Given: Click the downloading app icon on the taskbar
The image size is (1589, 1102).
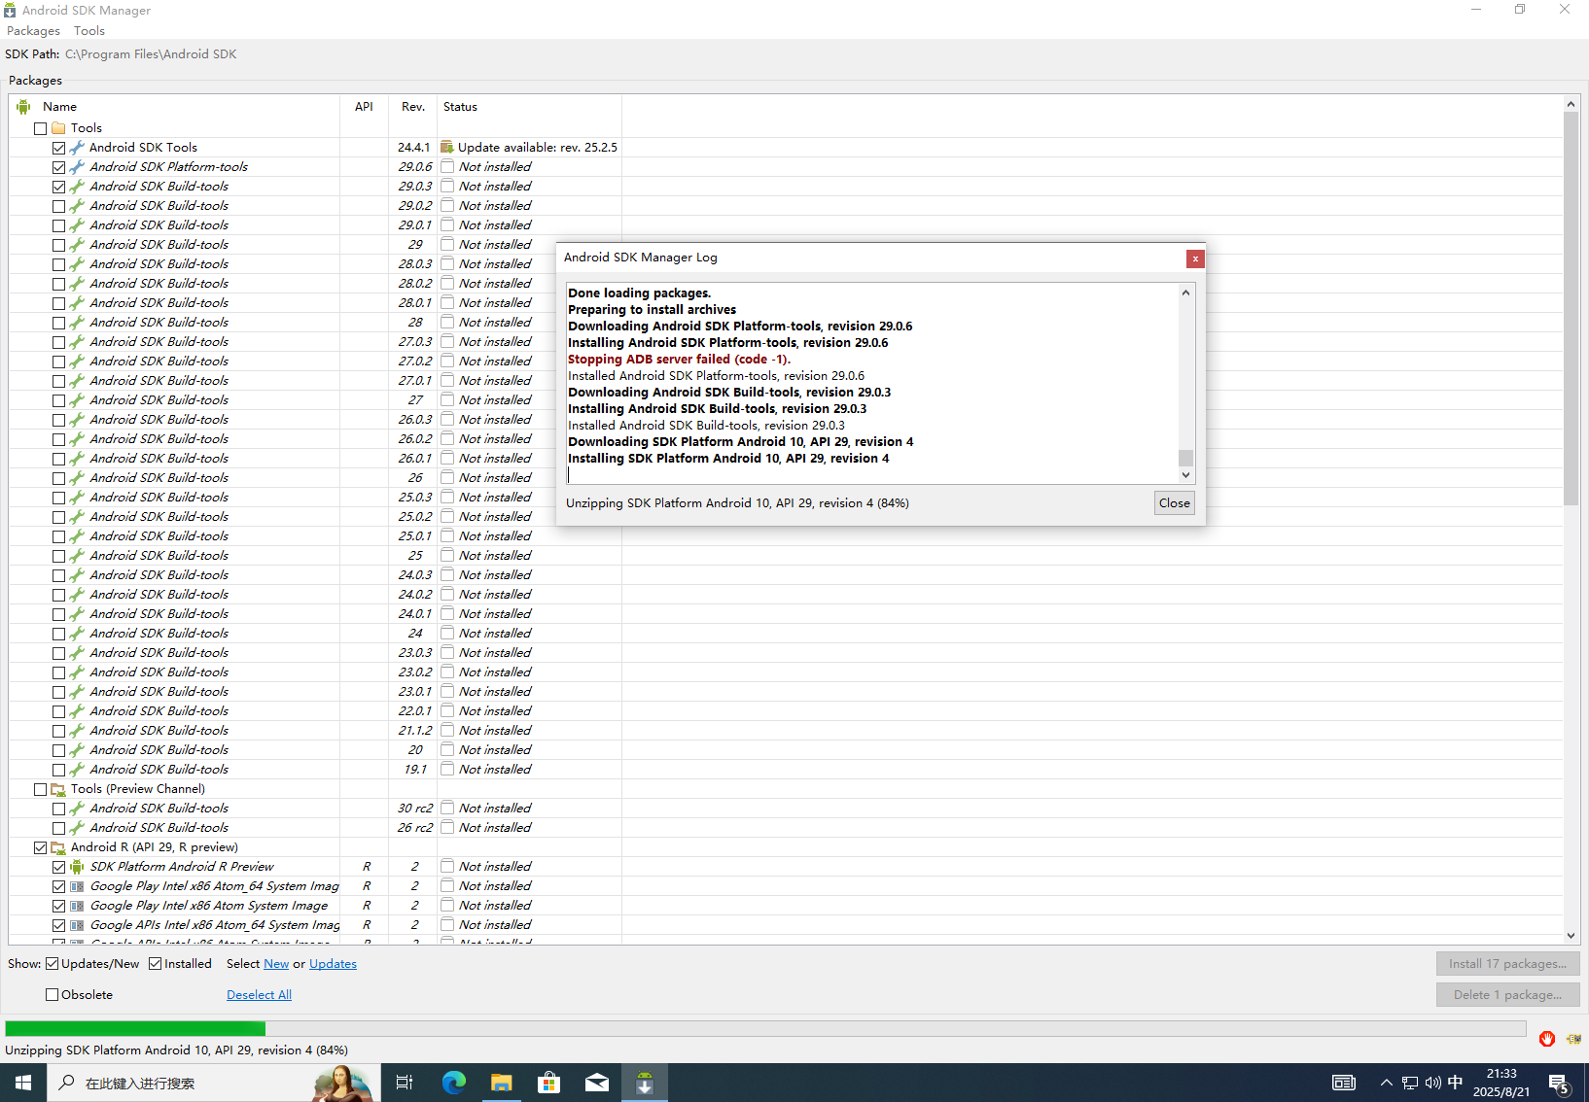Looking at the screenshot, I should [644, 1082].
